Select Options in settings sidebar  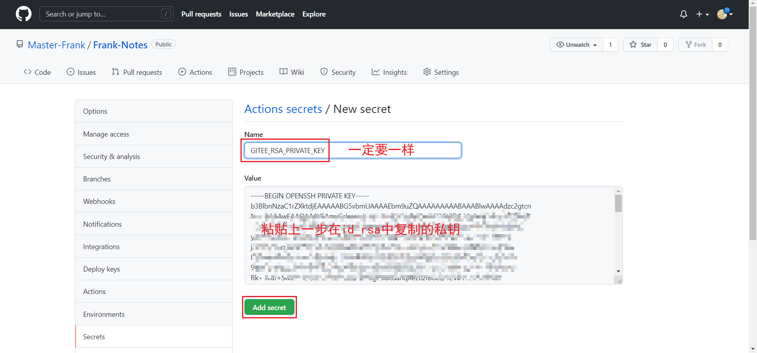click(x=154, y=111)
